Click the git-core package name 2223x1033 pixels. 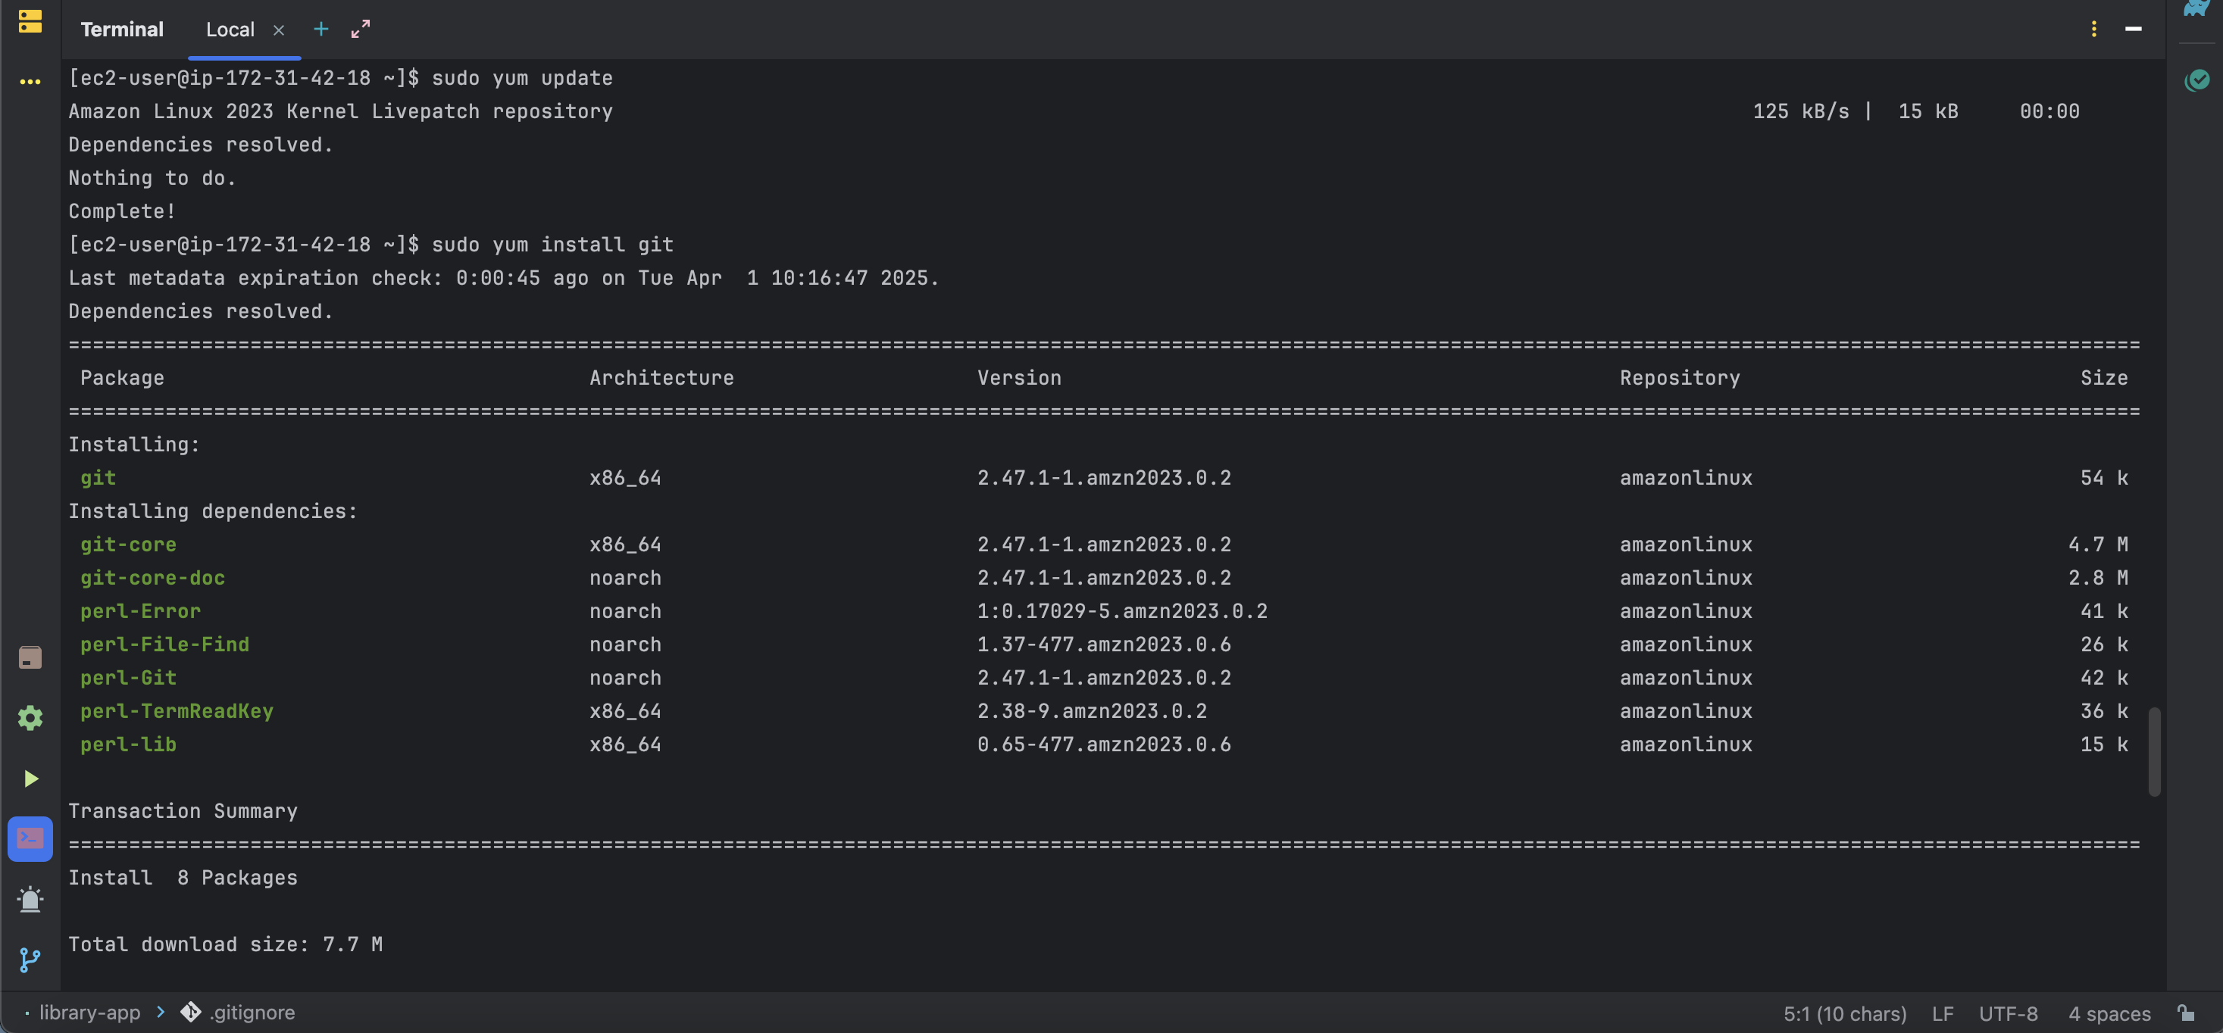(129, 544)
